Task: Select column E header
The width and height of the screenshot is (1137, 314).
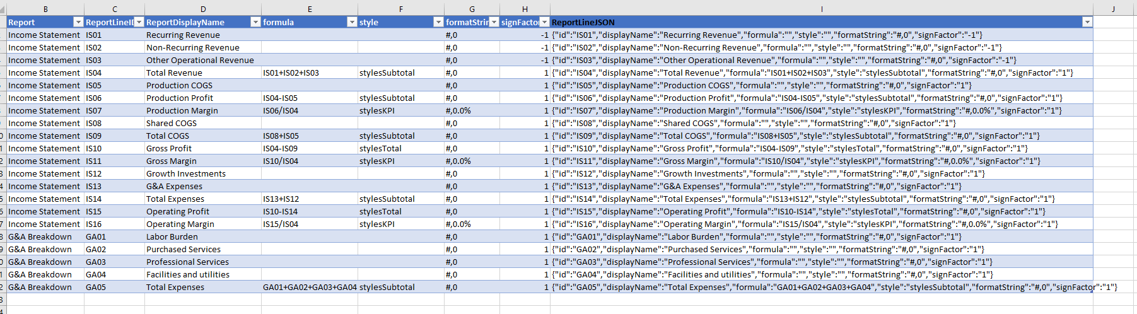Action: click(310, 9)
